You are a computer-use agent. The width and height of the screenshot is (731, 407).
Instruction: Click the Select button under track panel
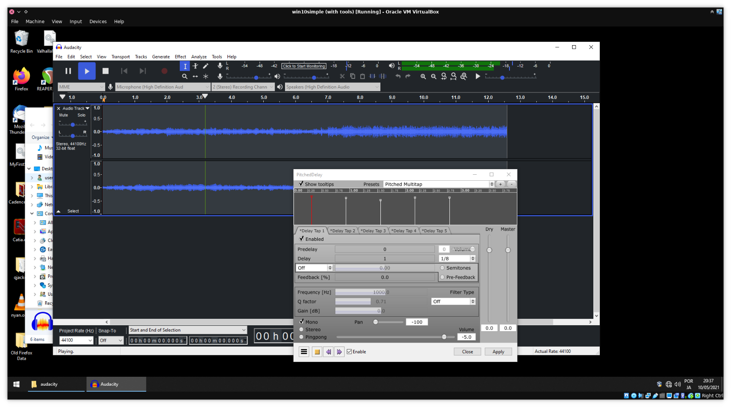click(x=73, y=211)
